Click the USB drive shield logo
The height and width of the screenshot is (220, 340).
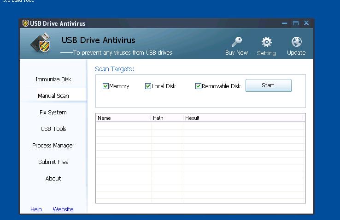click(41, 43)
